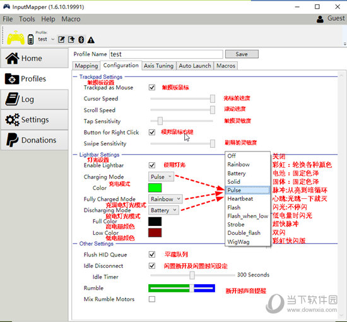Click the Swipe Sensitivity slider handle
Image resolution: width=347 pixels, height=322 pixels.
[x=213, y=143]
